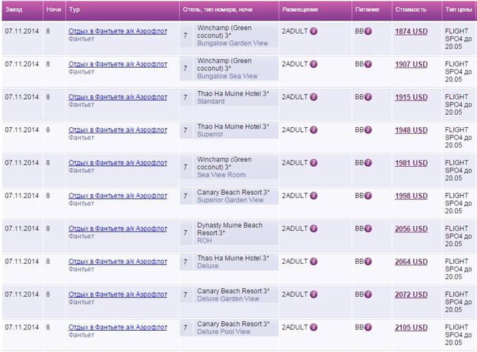Click help icon beside 2ADULT in 1874 USD row
This screenshot has height=352, width=477.
[x=314, y=31]
